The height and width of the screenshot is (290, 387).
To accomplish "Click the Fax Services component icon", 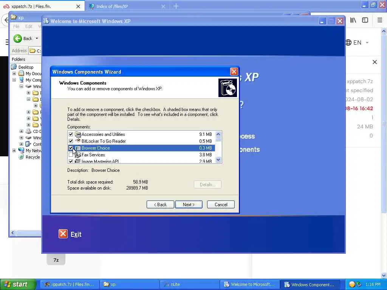I will (x=78, y=155).
